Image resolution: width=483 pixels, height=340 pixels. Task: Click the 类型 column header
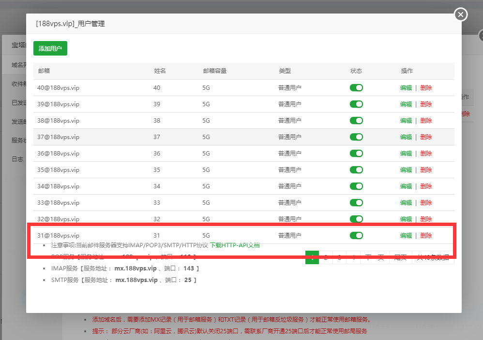coord(285,71)
